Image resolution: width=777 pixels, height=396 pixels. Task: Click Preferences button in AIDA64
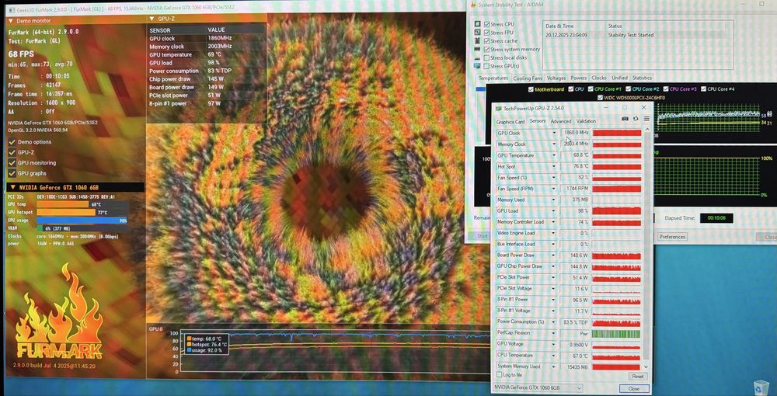tap(672, 237)
